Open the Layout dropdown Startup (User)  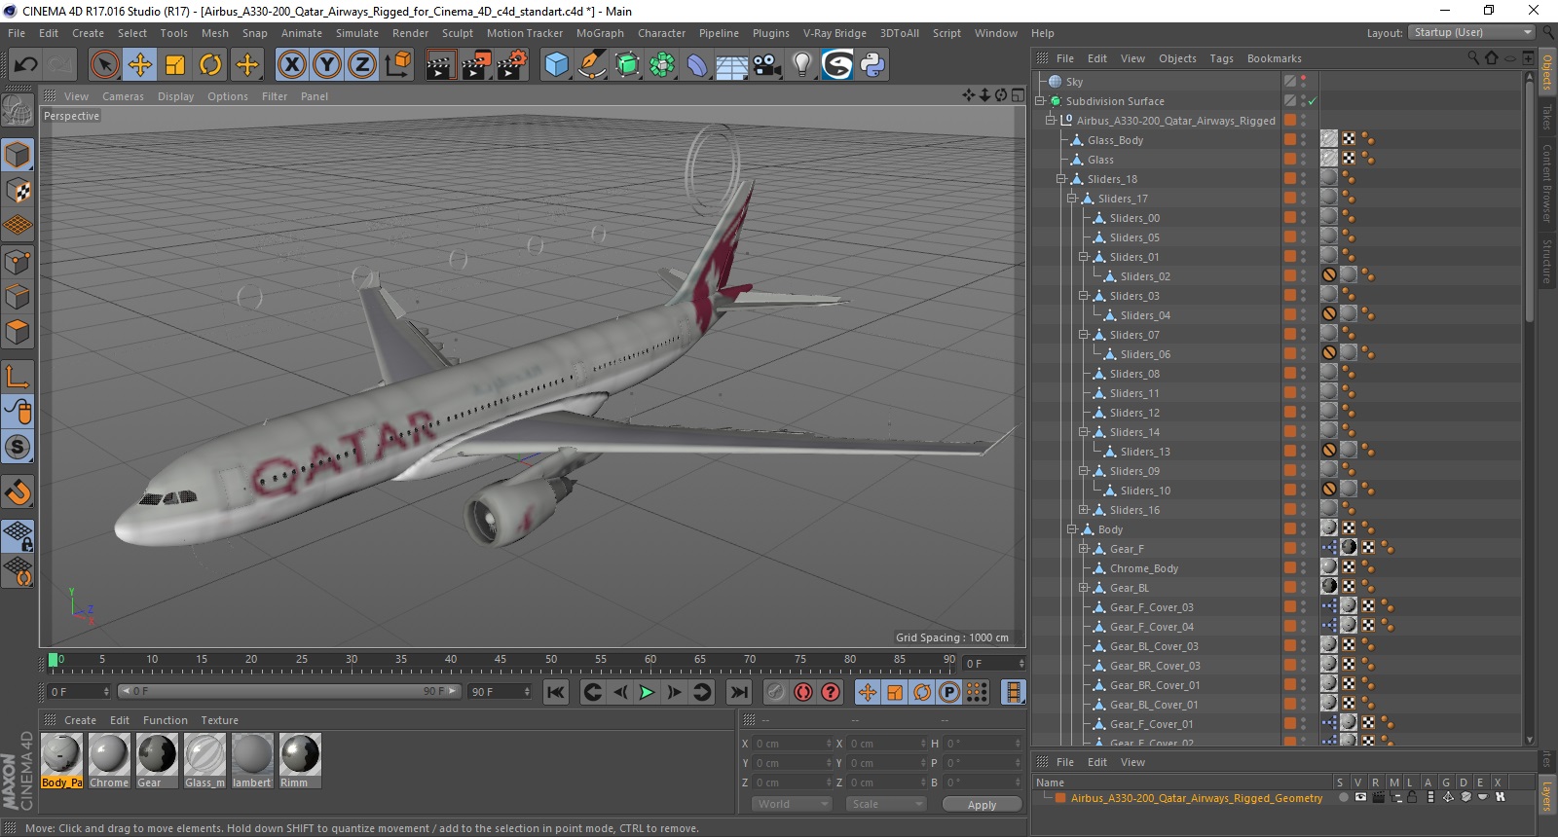pos(1471,32)
